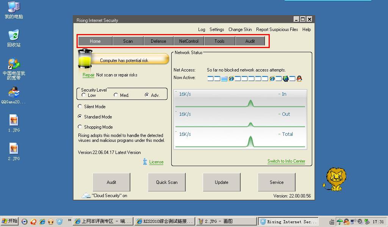388x227 pixels.
Task: Click the In traffic graph
Action: pyautogui.click(x=240, y=99)
